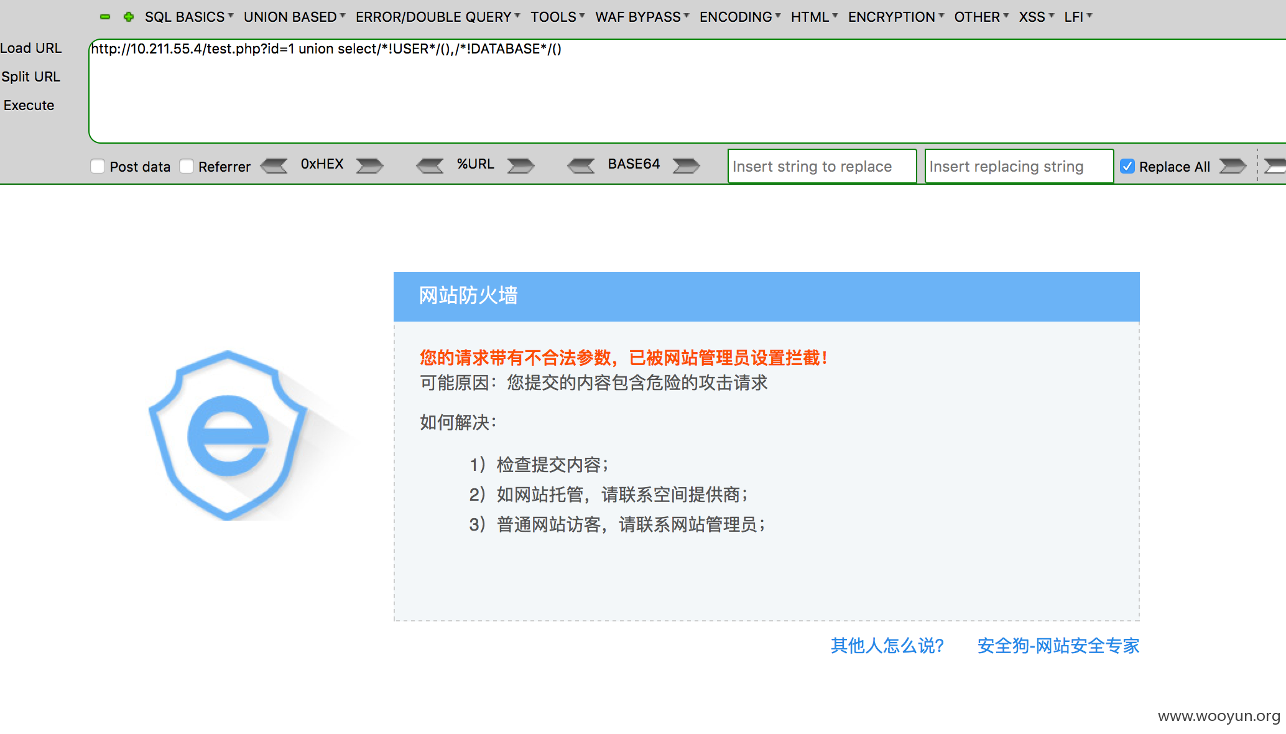
Task: Click the left arrow beside %URL
Action: tap(430, 165)
